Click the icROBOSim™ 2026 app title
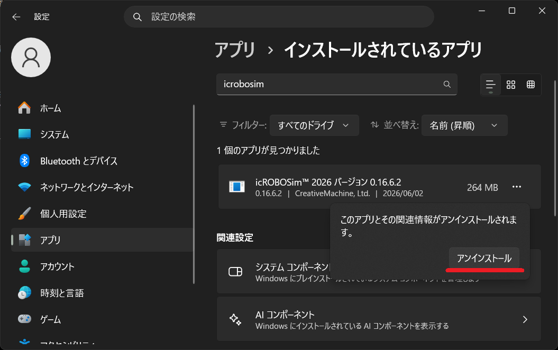The image size is (558, 350). (x=328, y=182)
